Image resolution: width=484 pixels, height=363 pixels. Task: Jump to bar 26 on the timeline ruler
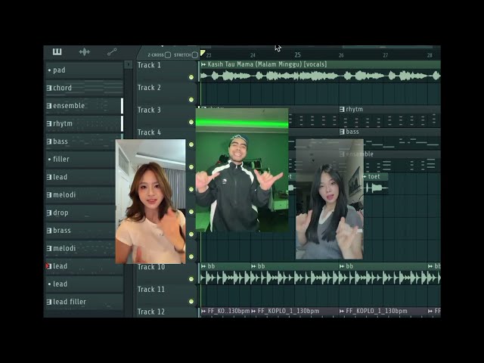click(x=341, y=55)
